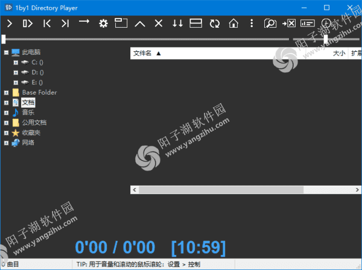Expand the 收藏夹 tree node
362x270 pixels.
[x=6, y=133]
